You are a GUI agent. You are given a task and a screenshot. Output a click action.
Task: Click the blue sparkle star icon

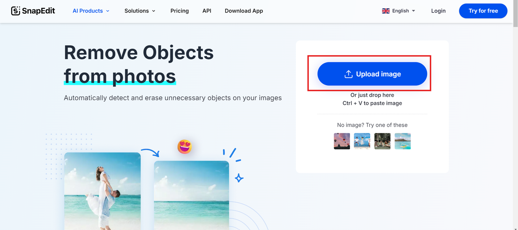(239, 178)
